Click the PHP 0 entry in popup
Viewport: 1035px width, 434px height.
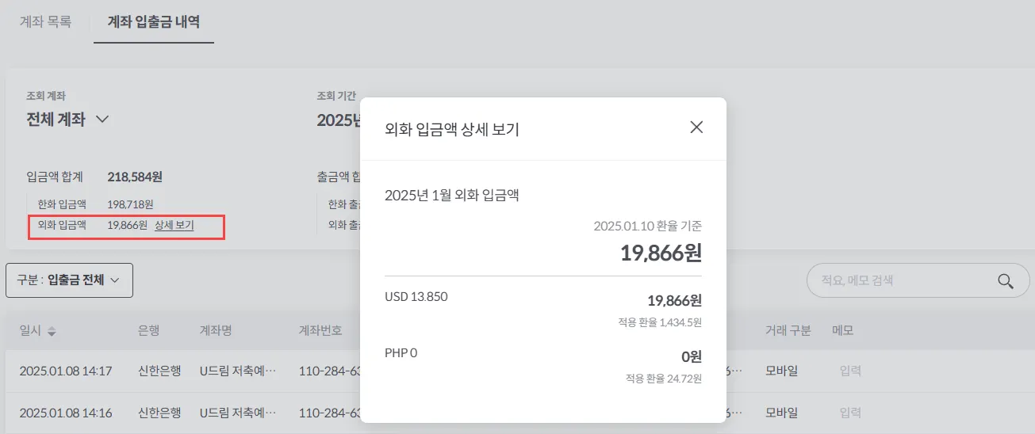401,352
